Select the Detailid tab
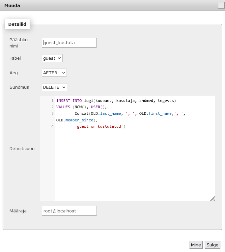Screen dimensions: 225x252 (17, 24)
